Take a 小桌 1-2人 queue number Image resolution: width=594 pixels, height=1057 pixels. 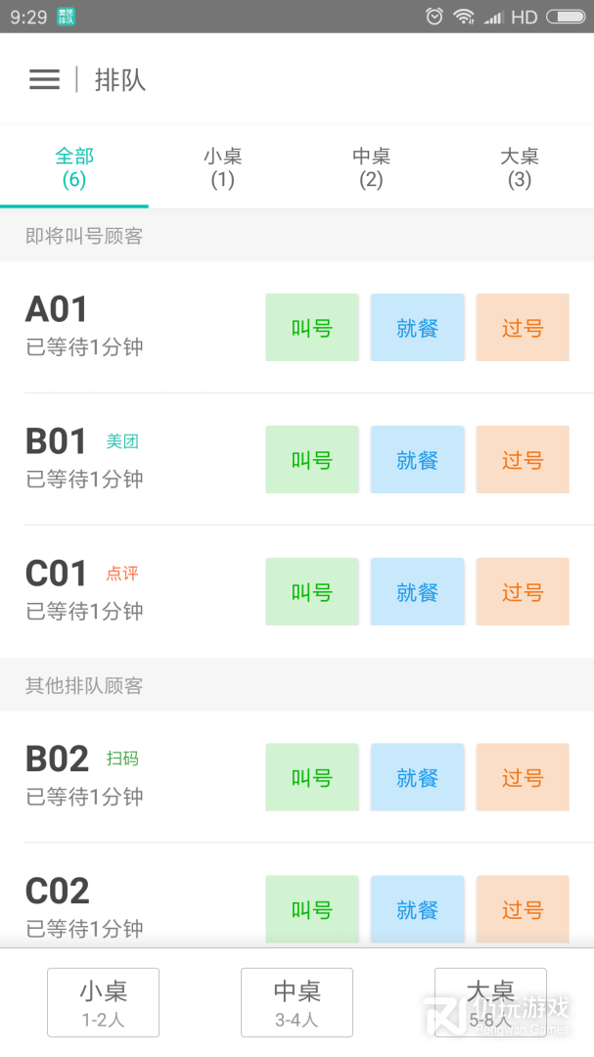click(103, 1002)
